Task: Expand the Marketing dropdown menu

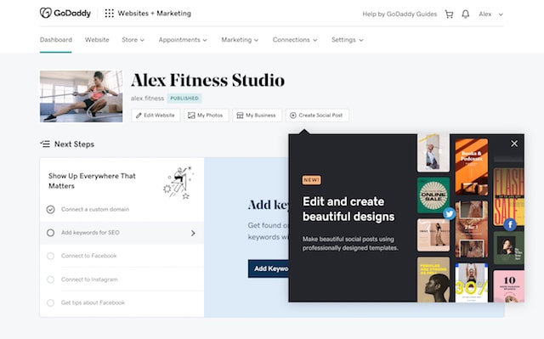Action: pyautogui.click(x=240, y=40)
